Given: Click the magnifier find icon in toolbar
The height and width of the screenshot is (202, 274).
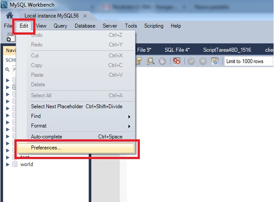Looking at the screenshot, I should [x=150, y=61].
